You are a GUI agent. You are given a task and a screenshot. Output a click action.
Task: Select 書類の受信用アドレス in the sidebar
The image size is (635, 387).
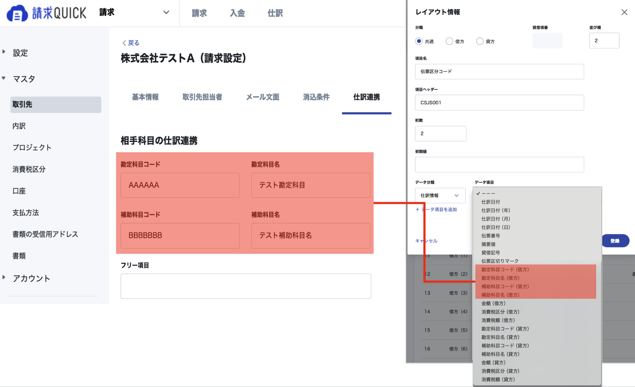45,234
